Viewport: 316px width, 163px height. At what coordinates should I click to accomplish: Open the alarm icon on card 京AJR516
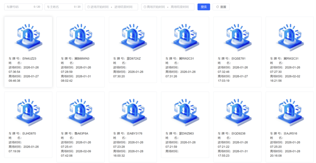290,112
